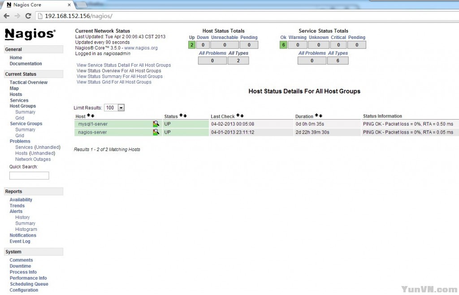The image size is (459, 295).
Task: Open the Event Log
Action: pos(20,242)
